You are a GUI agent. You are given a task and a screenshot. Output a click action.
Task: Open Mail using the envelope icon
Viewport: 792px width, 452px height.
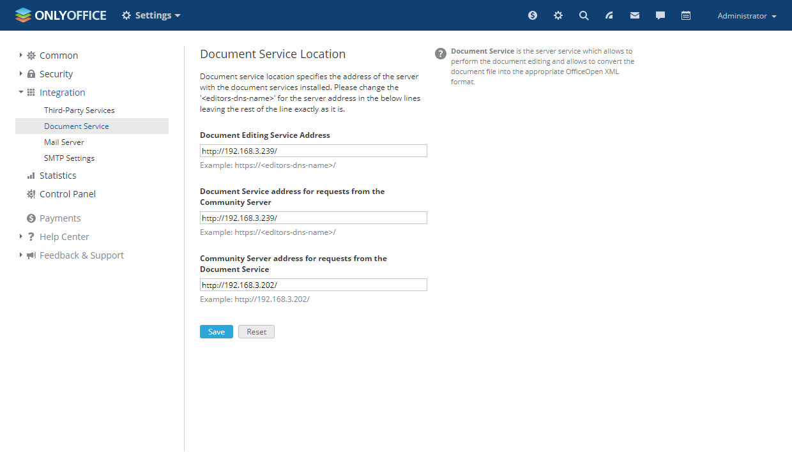pyautogui.click(x=634, y=15)
